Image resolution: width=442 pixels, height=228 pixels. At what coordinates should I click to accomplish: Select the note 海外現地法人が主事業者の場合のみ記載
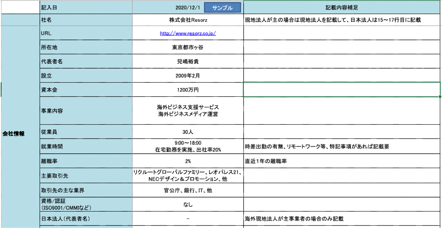point(342,218)
